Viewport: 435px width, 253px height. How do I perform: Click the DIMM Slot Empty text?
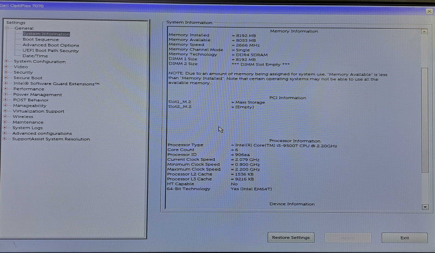(261, 64)
